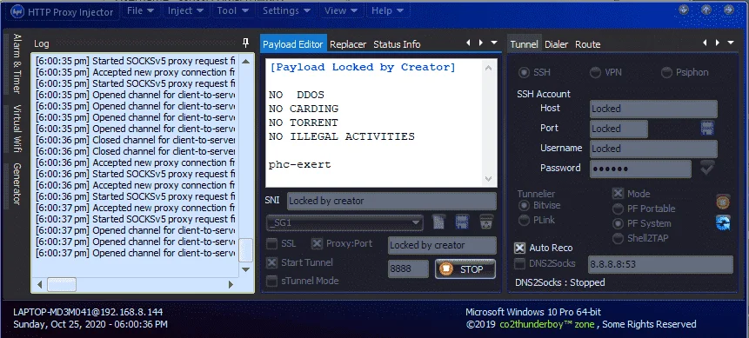
Task: Enable the SSL checkbox
Action: [x=271, y=244]
